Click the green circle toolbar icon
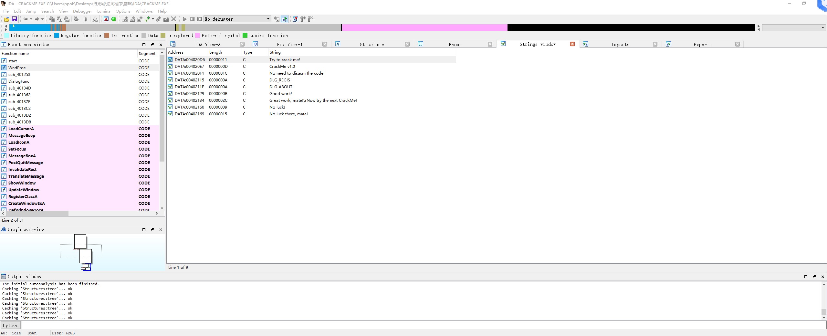The image size is (827, 336). pos(114,19)
